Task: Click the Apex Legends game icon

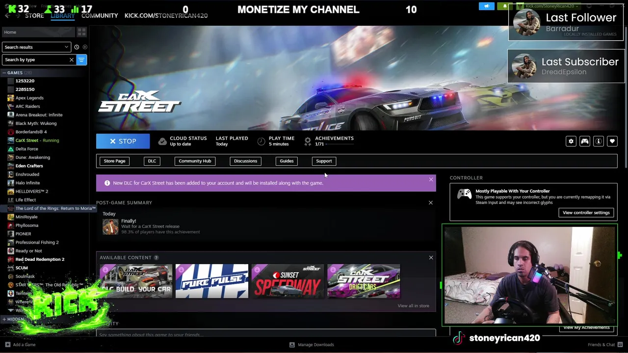Action: coord(11,98)
